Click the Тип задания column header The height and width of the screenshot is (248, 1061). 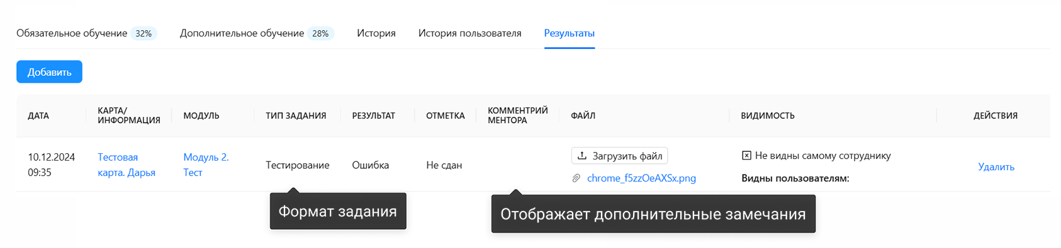296,116
